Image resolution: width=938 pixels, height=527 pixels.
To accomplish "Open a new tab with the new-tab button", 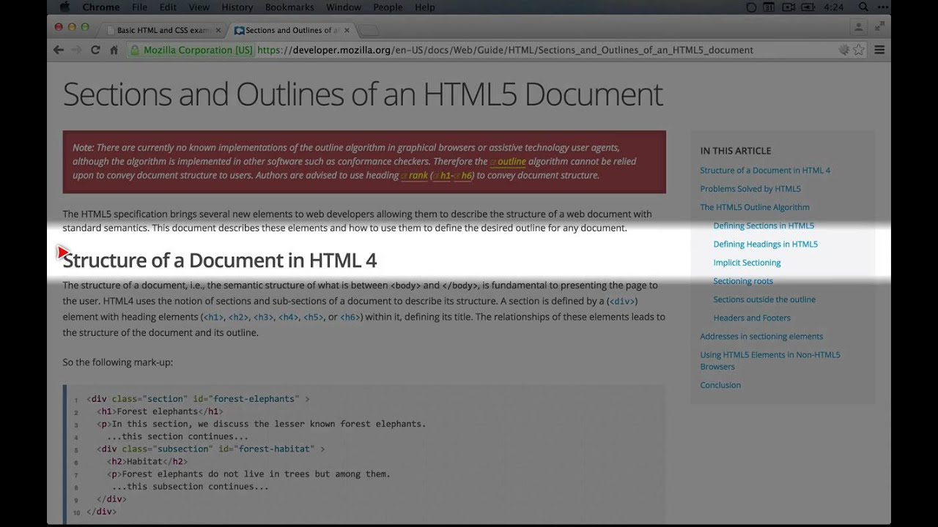I will (x=370, y=31).
